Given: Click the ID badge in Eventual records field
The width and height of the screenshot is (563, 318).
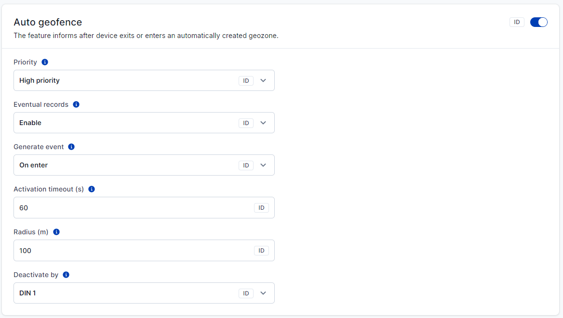Looking at the screenshot, I should (x=246, y=123).
